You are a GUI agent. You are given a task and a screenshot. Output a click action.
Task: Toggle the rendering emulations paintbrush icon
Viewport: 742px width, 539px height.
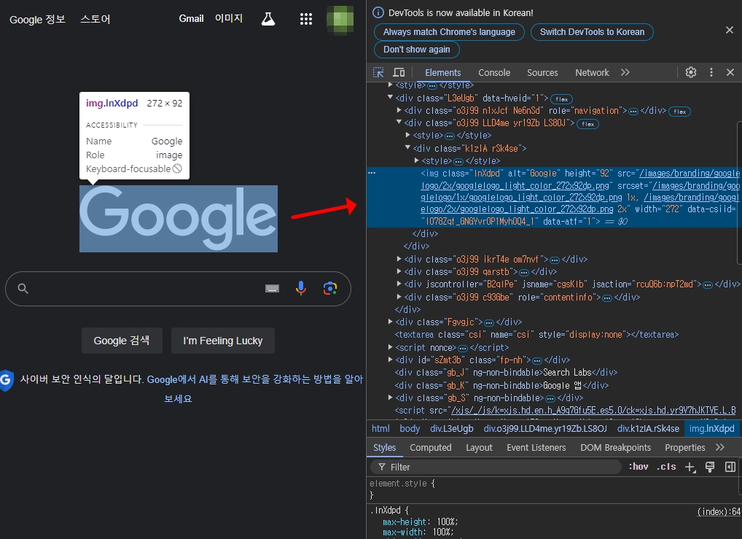point(710,467)
